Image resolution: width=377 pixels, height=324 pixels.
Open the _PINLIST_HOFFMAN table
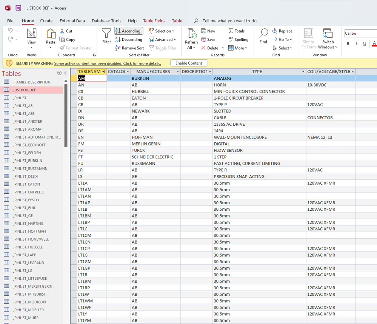(32, 231)
